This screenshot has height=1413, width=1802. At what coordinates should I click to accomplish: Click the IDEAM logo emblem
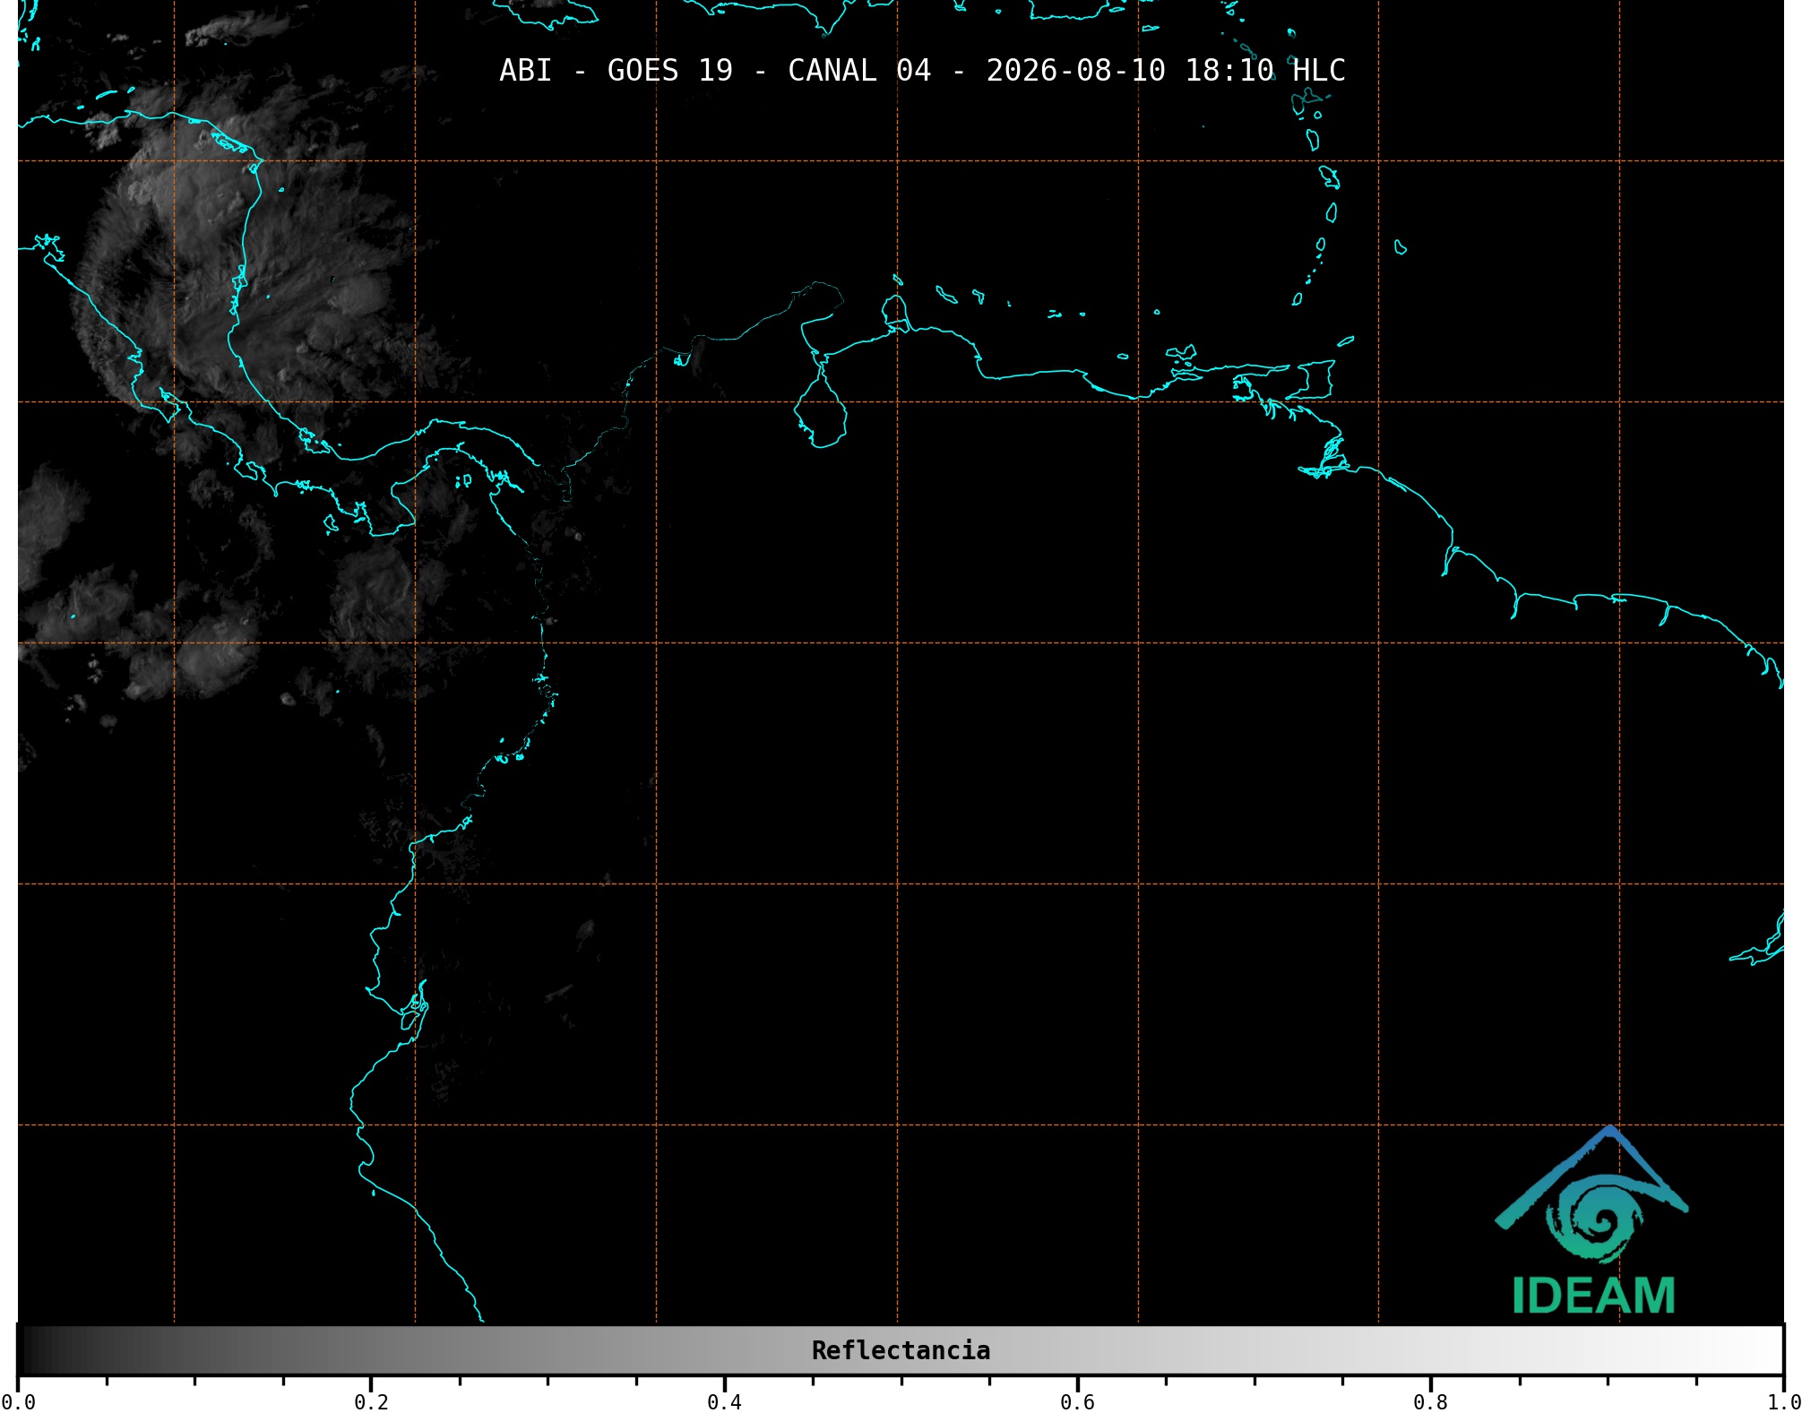[1591, 1194]
